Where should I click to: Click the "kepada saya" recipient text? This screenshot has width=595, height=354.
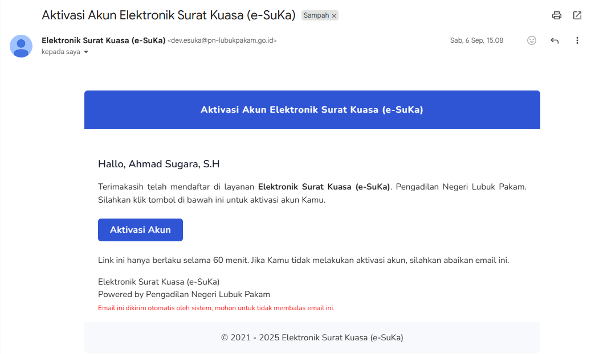coord(60,52)
